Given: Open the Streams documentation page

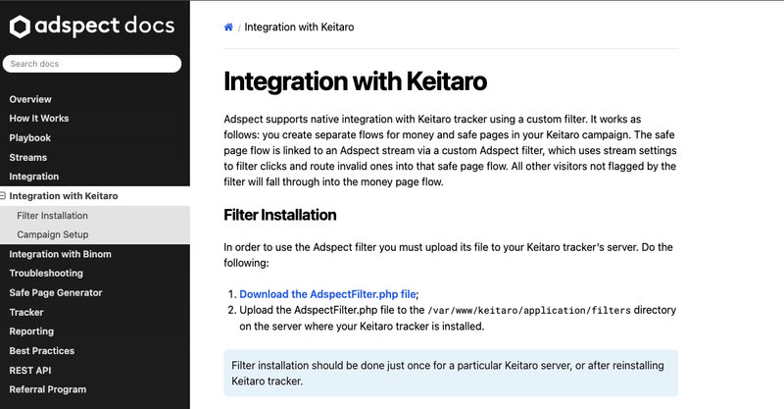Looking at the screenshot, I should click(27, 157).
